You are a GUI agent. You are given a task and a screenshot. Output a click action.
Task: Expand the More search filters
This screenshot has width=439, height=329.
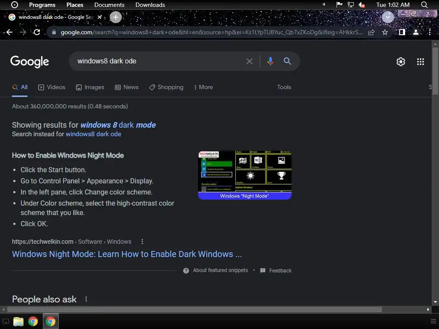coord(204,87)
